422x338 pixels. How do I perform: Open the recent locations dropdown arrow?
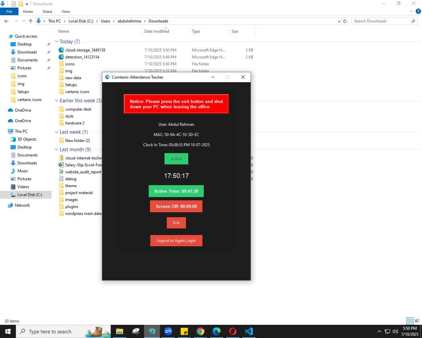(24, 21)
